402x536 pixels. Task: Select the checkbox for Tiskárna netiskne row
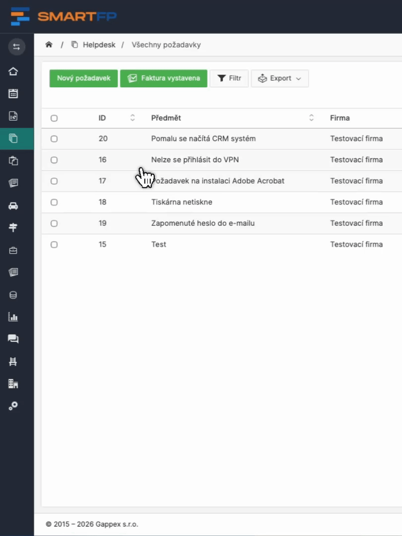[x=54, y=202]
